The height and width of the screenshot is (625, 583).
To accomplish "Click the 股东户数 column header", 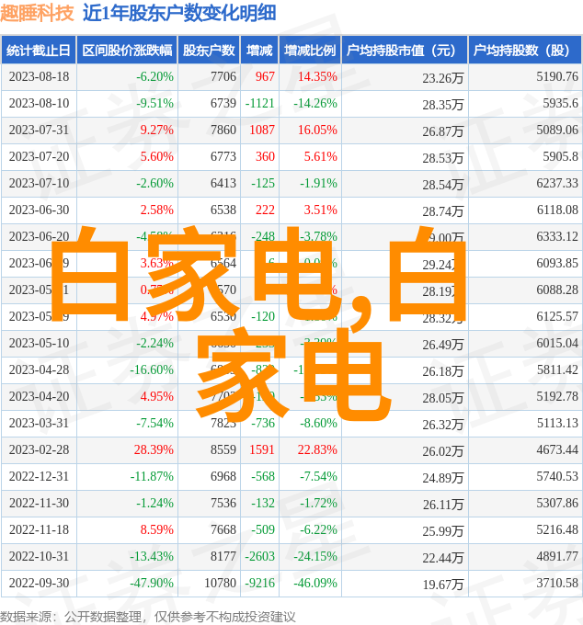I will coord(209,51).
